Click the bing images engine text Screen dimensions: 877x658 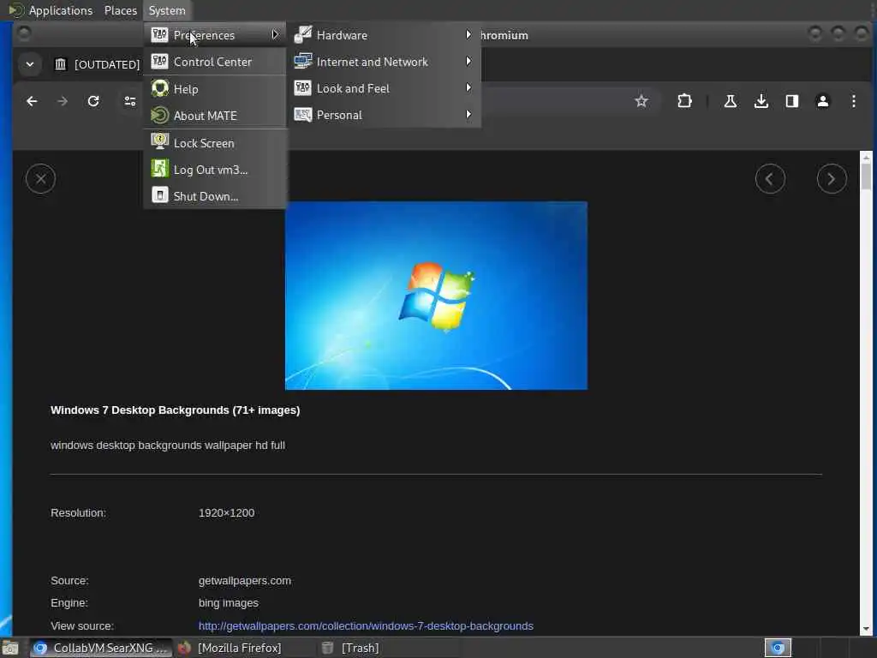click(x=228, y=602)
